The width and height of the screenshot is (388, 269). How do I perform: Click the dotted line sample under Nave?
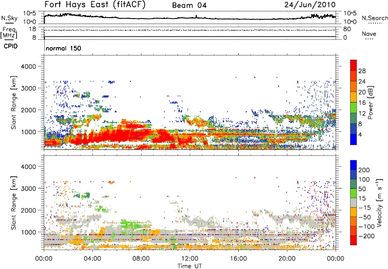369,39
